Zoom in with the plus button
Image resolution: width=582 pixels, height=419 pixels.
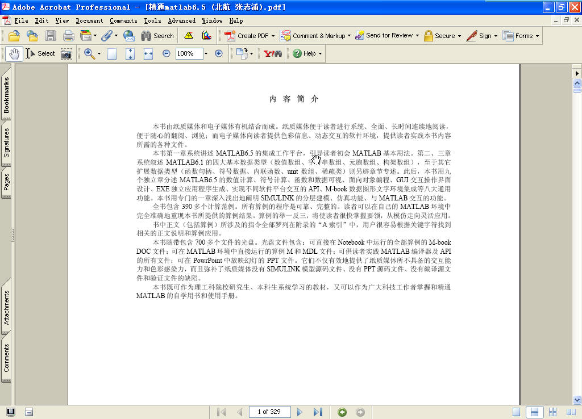[x=219, y=54]
